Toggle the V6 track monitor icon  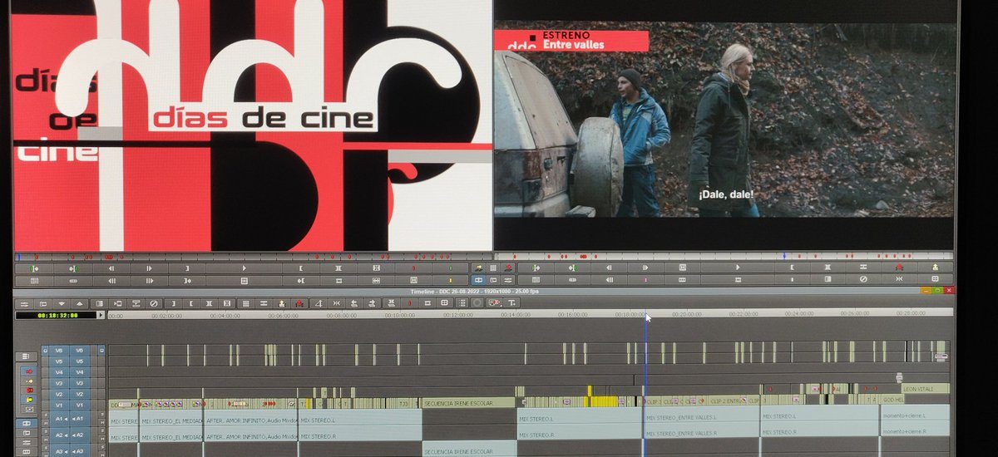[x=101, y=351]
